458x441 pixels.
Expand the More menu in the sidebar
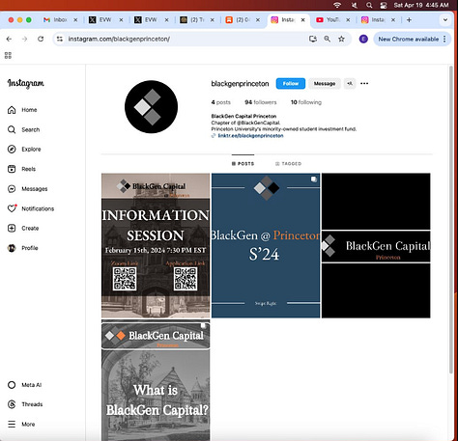pyautogui.click(x=21, y=425)
